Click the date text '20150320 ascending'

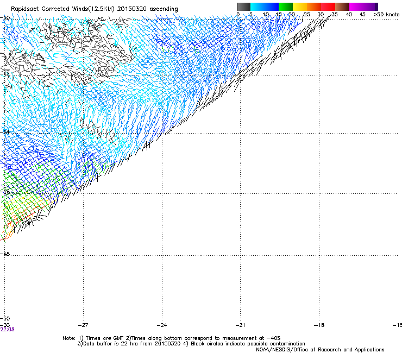[147, 9]
